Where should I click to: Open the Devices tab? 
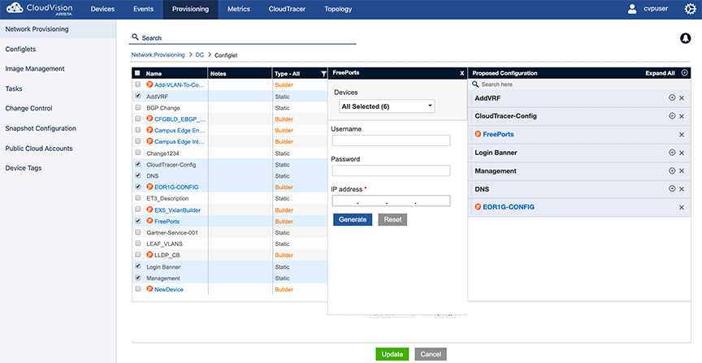coord(102,9)
